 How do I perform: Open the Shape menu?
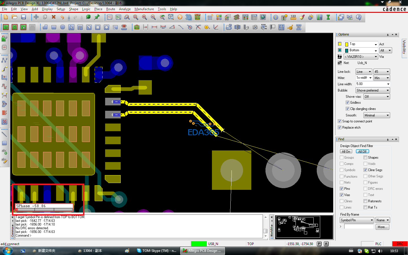[x=74, y=9]
